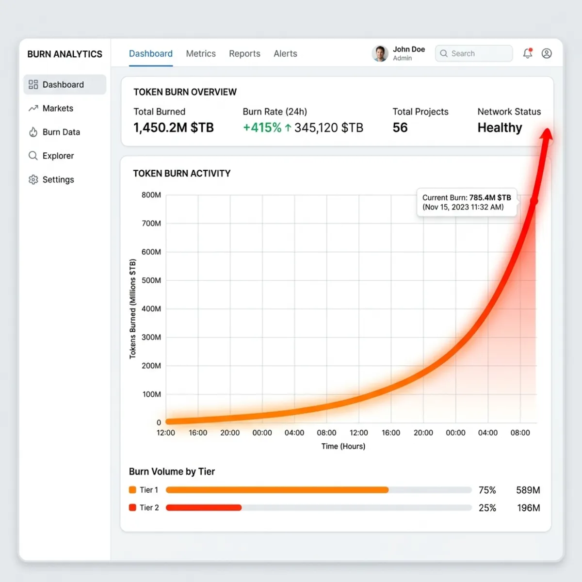
Task: Click the 345,120 $TB burn amount
Action: 329,128
